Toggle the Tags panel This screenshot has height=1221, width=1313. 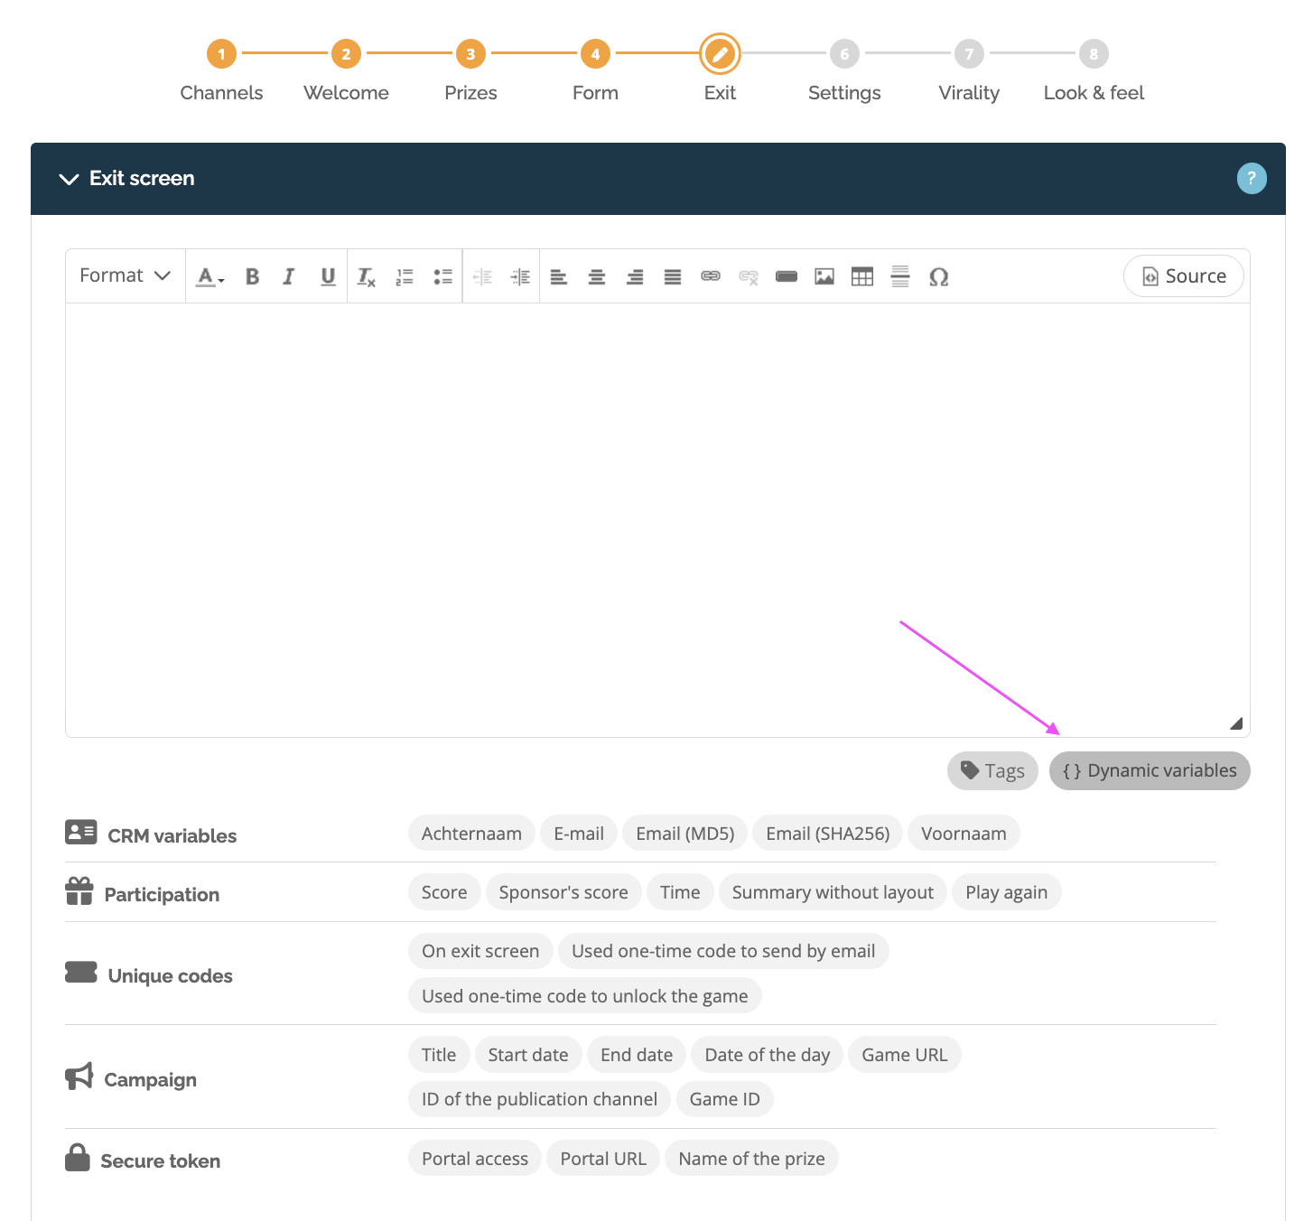[x=992, y=770]
